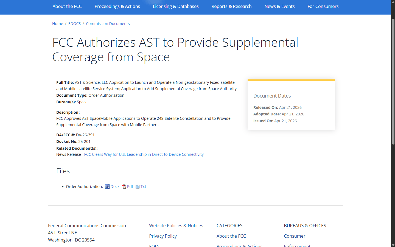
Task: Select docket number 25-201
Action: 84,141
